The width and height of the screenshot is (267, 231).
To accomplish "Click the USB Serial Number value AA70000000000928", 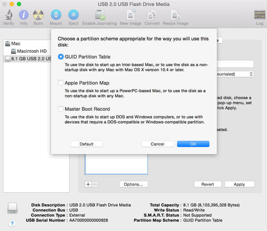I will (x=89, y=220).
